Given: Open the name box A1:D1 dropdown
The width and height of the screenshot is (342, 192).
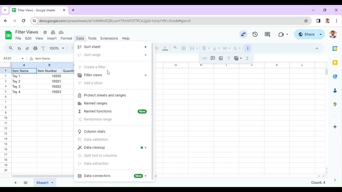Looking at the screenshot, I should [22, 58].
